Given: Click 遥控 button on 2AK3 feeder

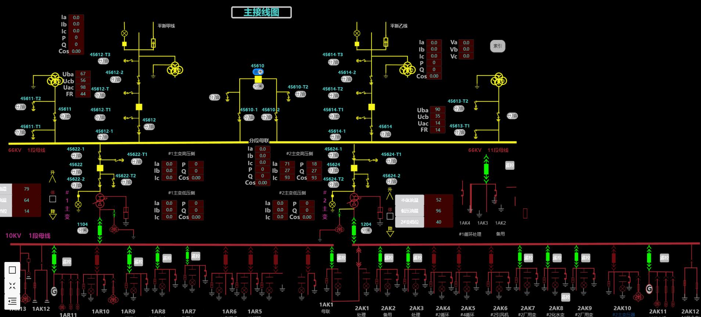Looking at the screenshot, I should click(418, 258).
